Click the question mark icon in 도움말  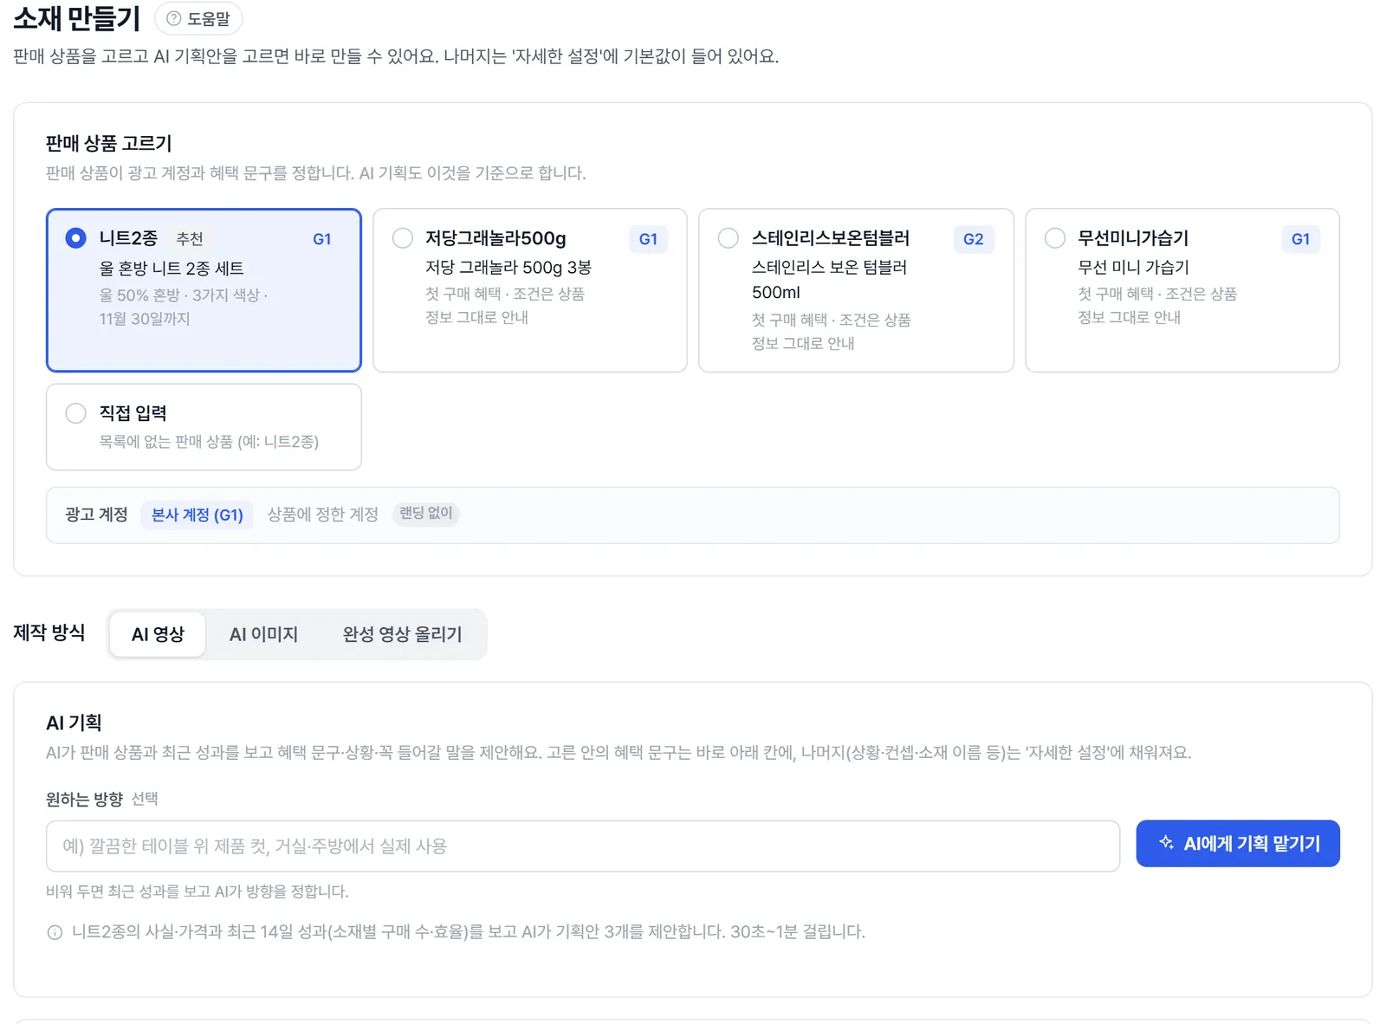point(174,18)
